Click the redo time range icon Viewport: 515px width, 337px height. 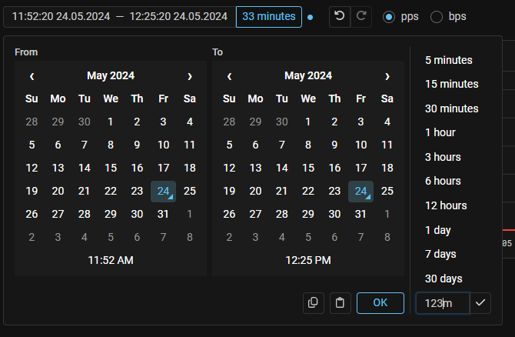point(362,16)
